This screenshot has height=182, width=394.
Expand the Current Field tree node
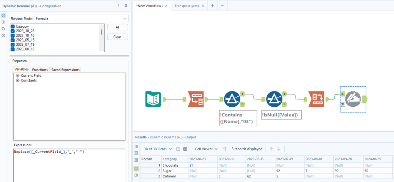[17, 76]
